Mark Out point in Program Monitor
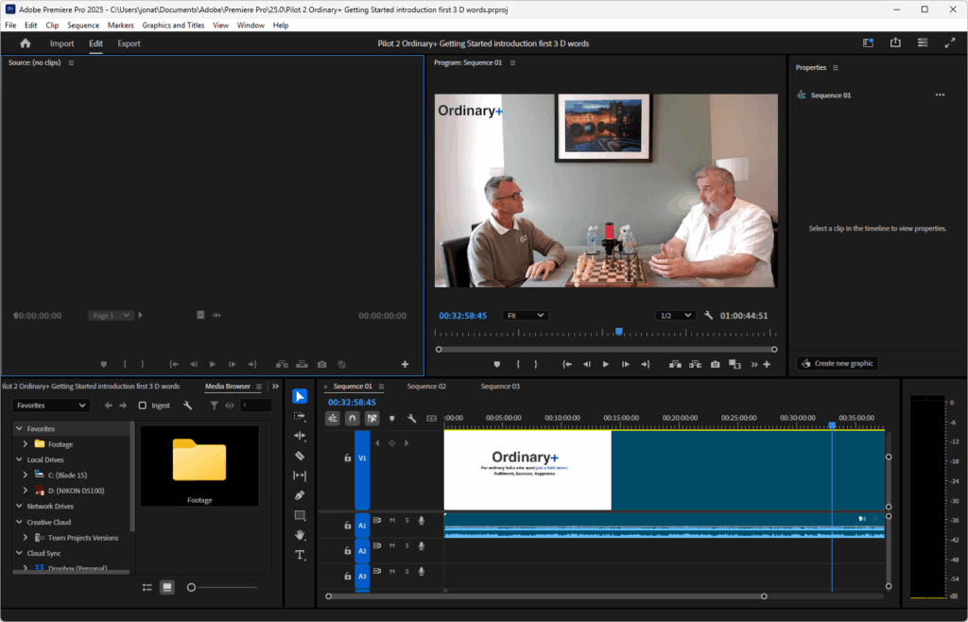 [x=536, y=364]
